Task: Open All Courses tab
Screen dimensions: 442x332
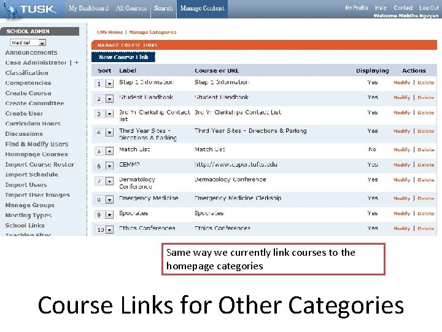Action: coord(131,8)
